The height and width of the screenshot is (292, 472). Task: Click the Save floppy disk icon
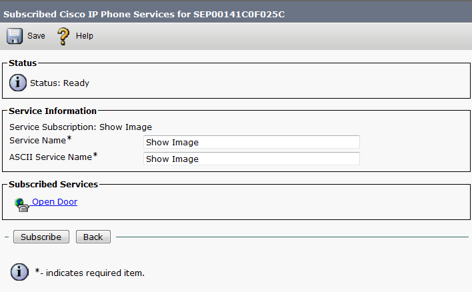pyautogui.click(x=15, y=35)
